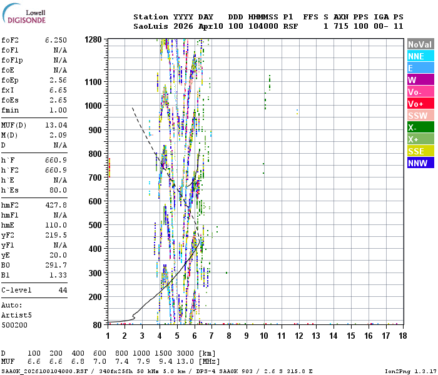This screenshot has height=375, width=438.
Task: Click the C-level value 44
Action: [x=63, y=290]
